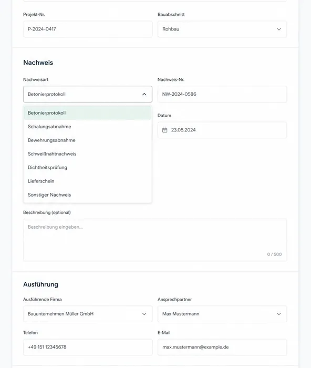The width and height of the screenshot is (311, 368).
Task: Collapse the Nachweisart dropdown via chevron
Action: 144,94
